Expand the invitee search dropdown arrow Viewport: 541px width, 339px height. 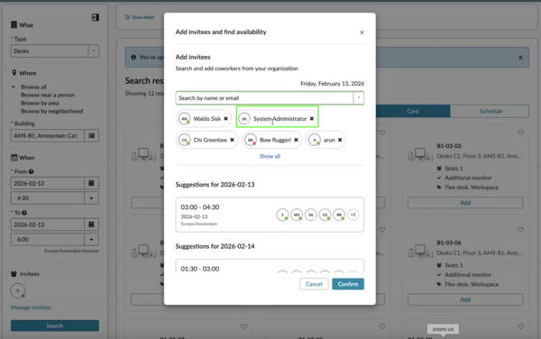[x=359, y=98]
